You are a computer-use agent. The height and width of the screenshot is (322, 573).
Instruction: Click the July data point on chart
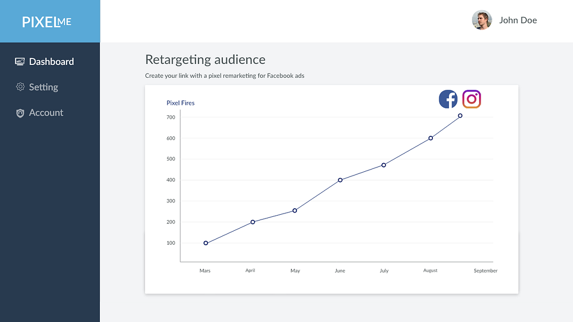(x=384, y=165)
